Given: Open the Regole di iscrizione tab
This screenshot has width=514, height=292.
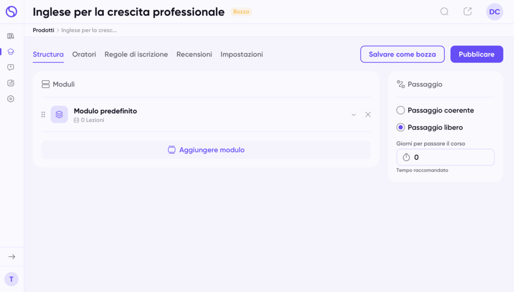Looking at the screenshot, I should (136, 54).
